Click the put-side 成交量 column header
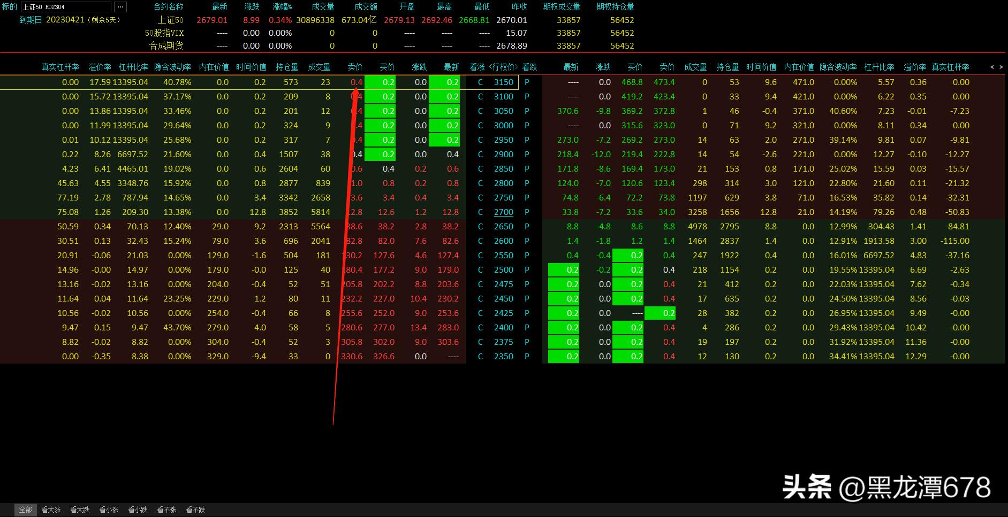 (x=695, y=67)
